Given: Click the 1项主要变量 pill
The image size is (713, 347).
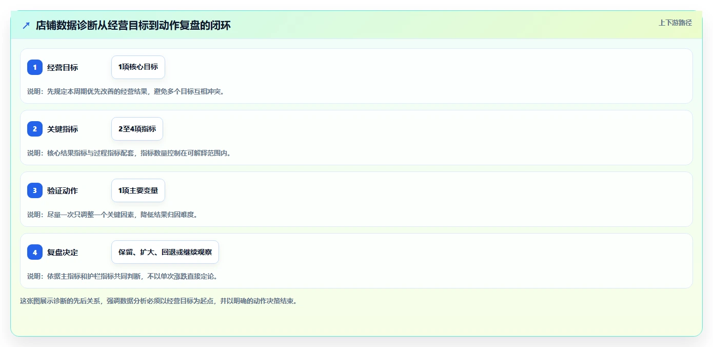Looking at the screenshot, I should (138, 190).
